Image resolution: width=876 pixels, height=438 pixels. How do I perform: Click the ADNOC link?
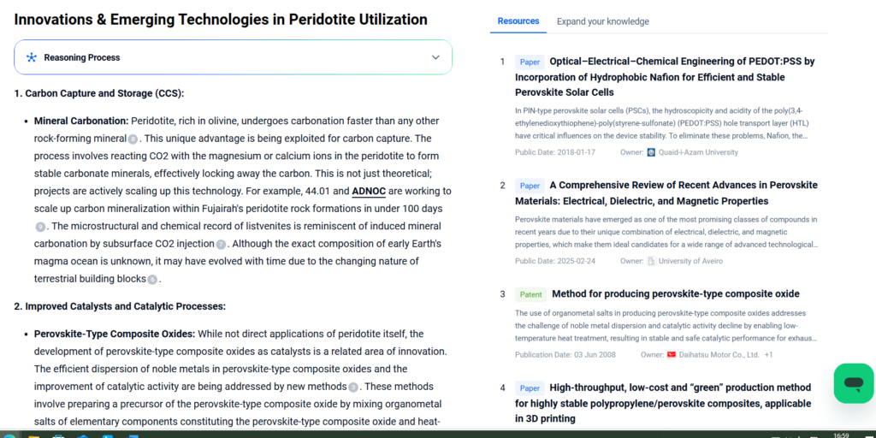click(369, 191)
